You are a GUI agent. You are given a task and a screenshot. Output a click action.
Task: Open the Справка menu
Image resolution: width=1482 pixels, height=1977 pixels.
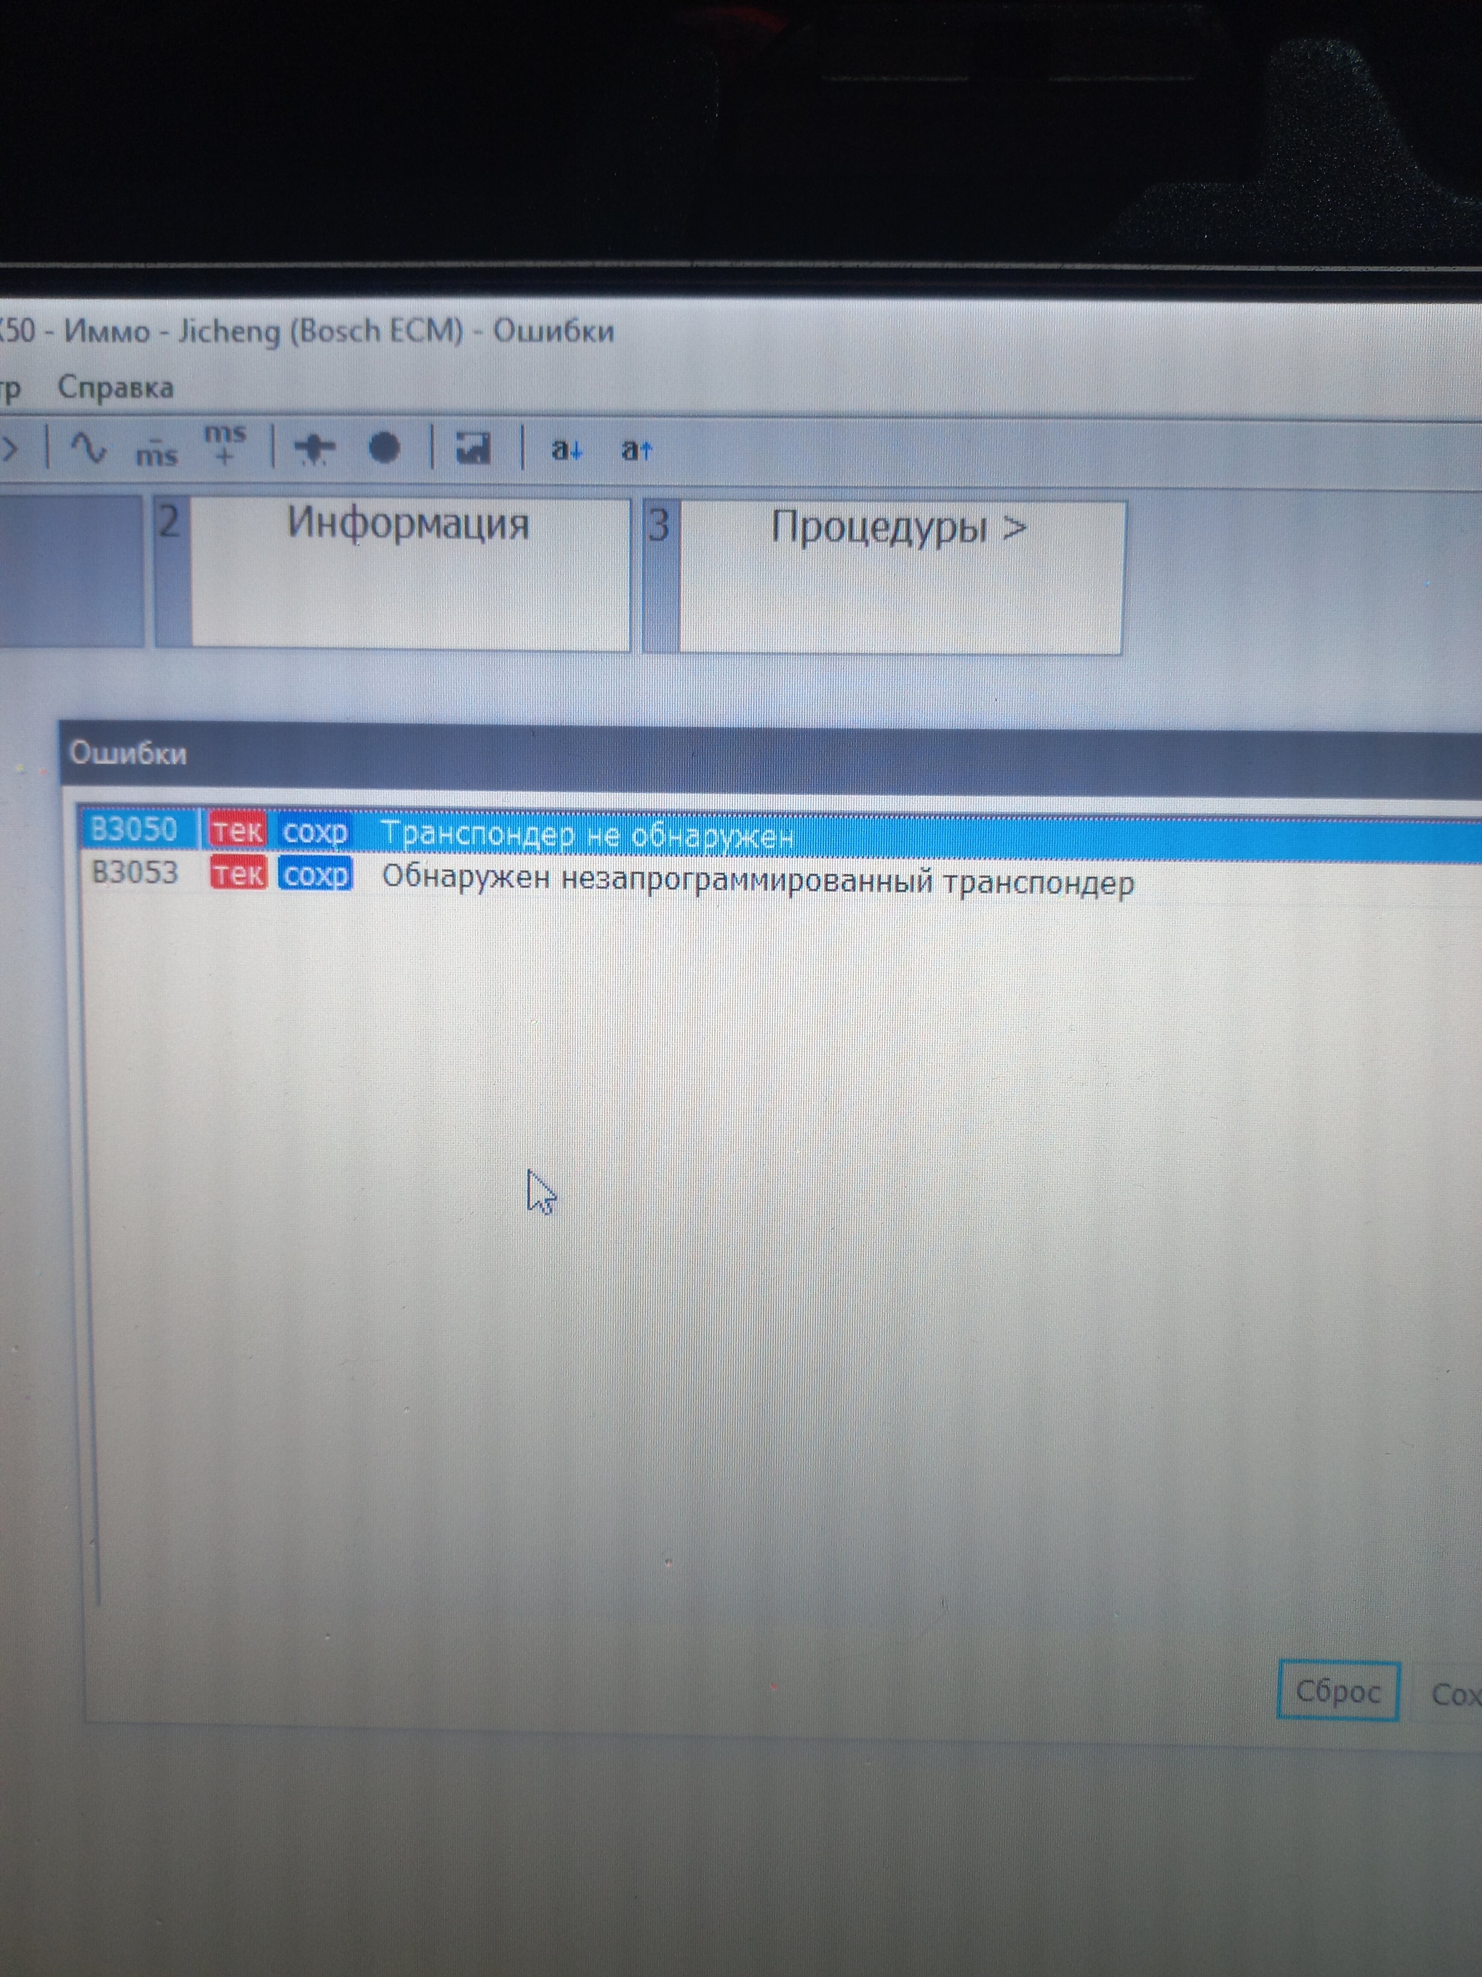pyautogui.click(x=115, y=388)
